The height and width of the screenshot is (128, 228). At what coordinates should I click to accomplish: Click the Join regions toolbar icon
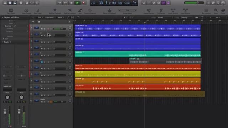tap(80, 10)
